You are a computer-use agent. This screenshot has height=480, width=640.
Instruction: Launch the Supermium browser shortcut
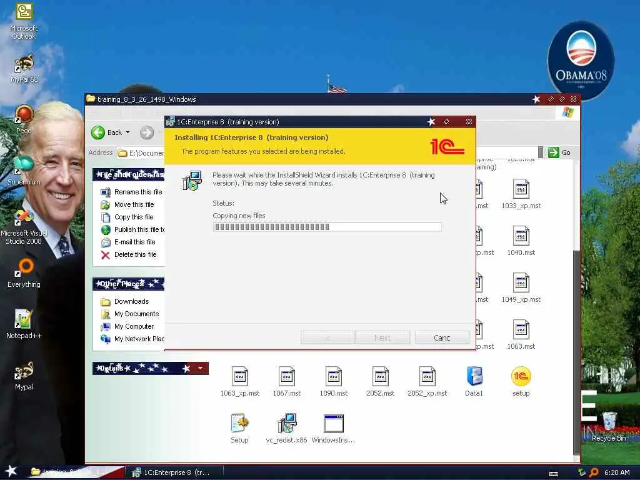click(24, 171)
